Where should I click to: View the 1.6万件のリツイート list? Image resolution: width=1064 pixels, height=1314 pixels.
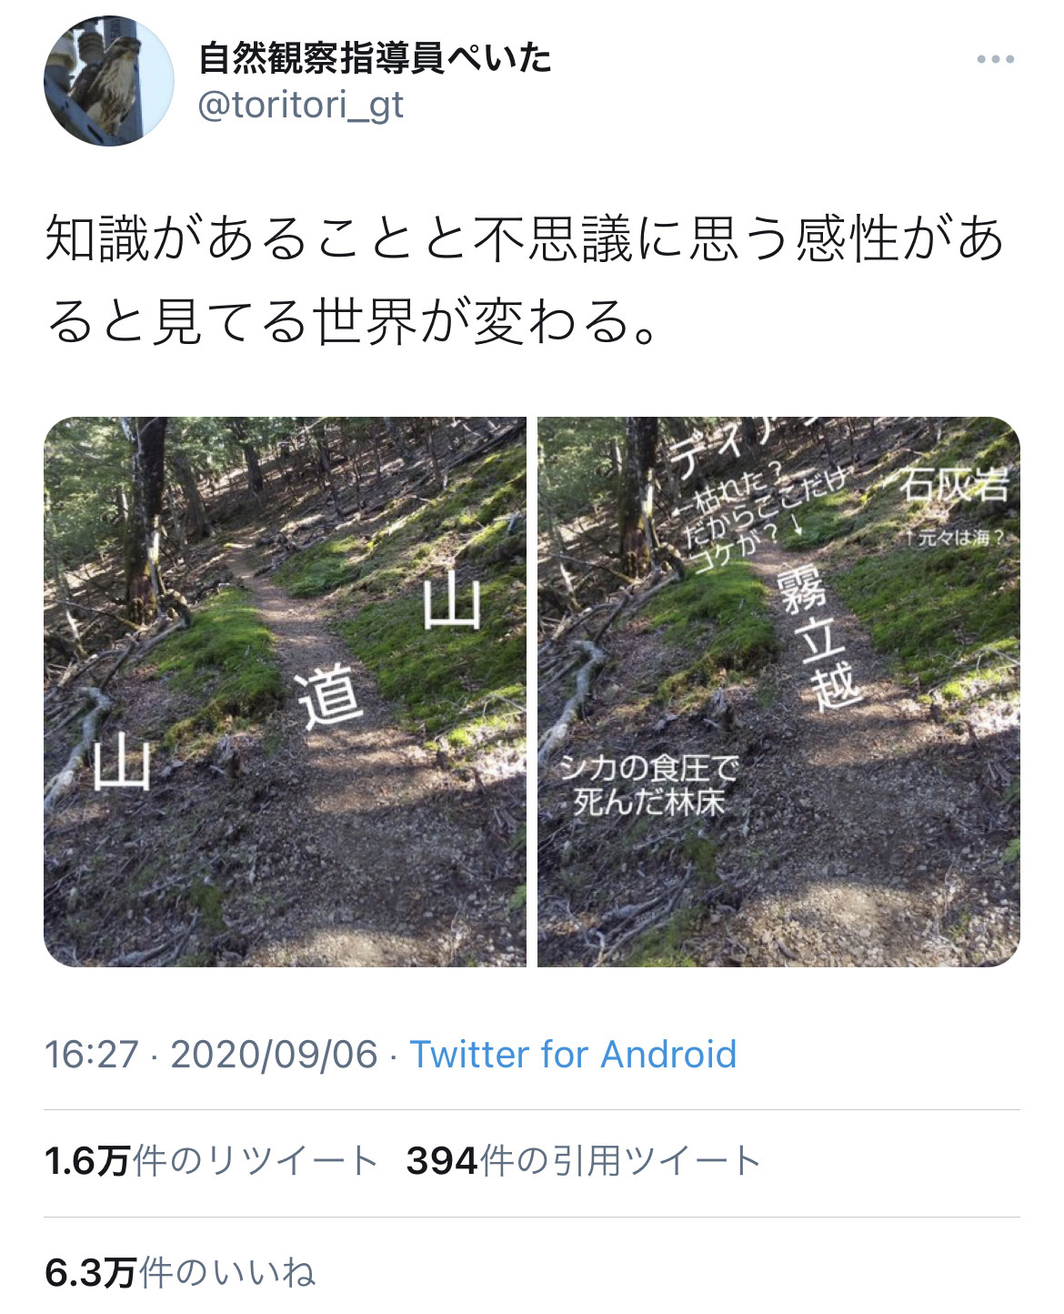[x=211, y=1161]
